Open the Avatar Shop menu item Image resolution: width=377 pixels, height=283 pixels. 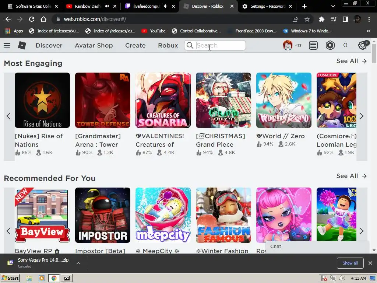(94, 45)
